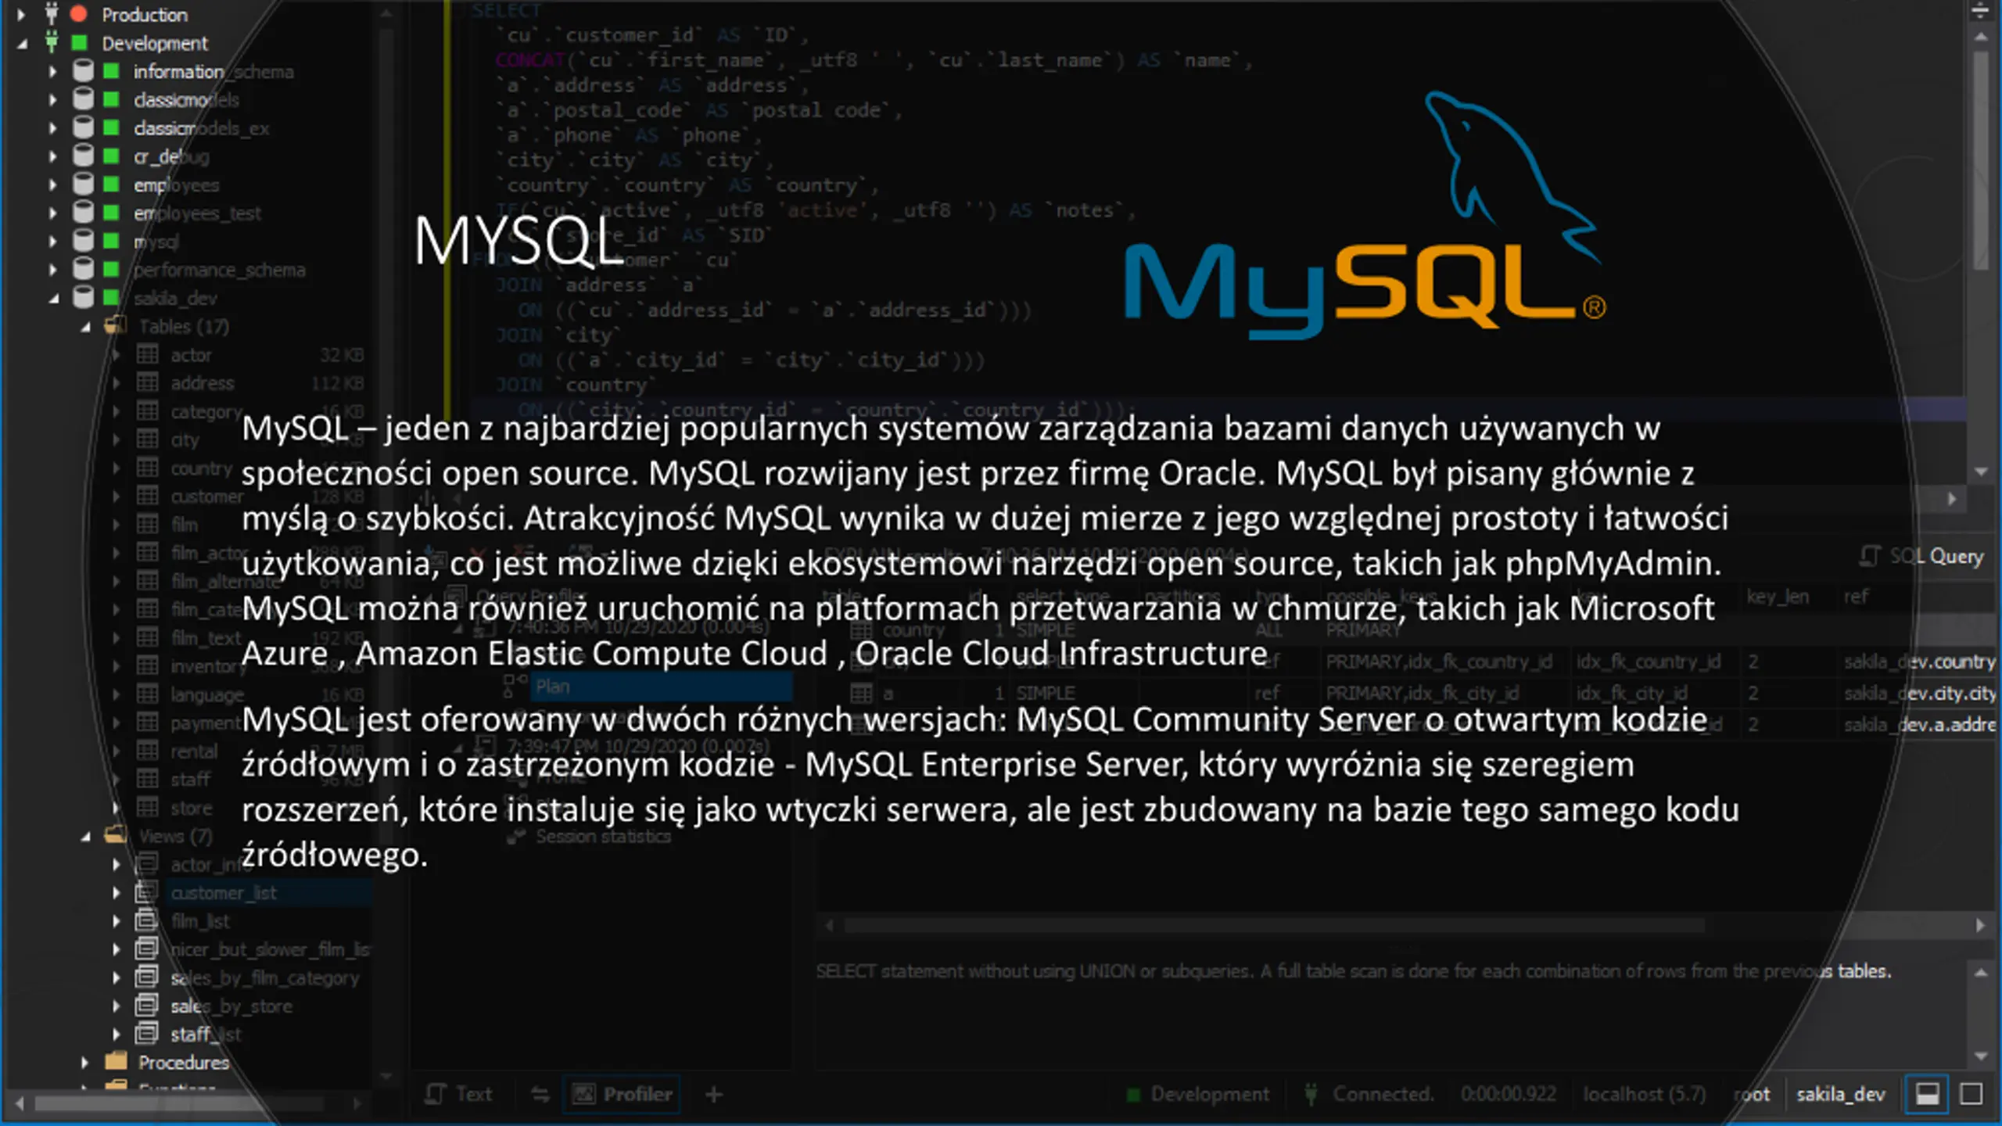The width and height of the screenshot is (2002, 1126).
Task: Click the single-pane layout icon in status bar
Action: coord(1971,1093)
